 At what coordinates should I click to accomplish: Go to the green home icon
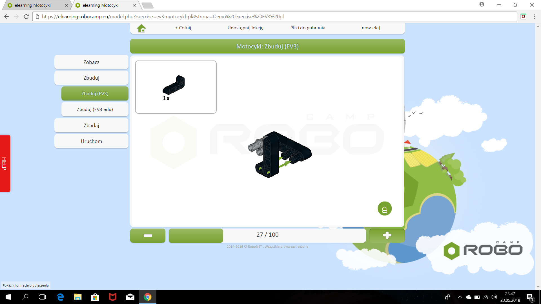tap(141, 28)
